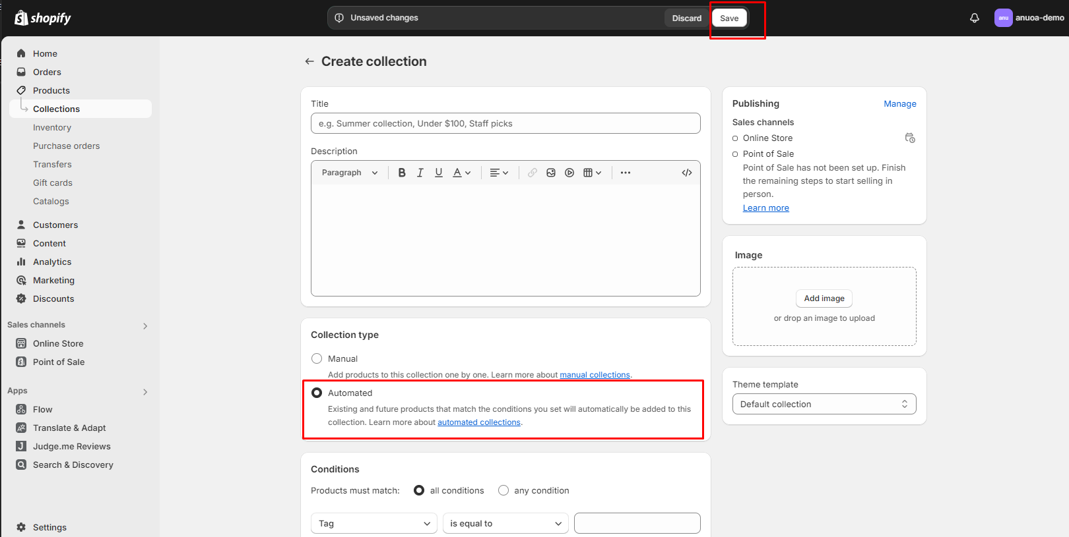Insert video icon in description editor

coord(569,173)
